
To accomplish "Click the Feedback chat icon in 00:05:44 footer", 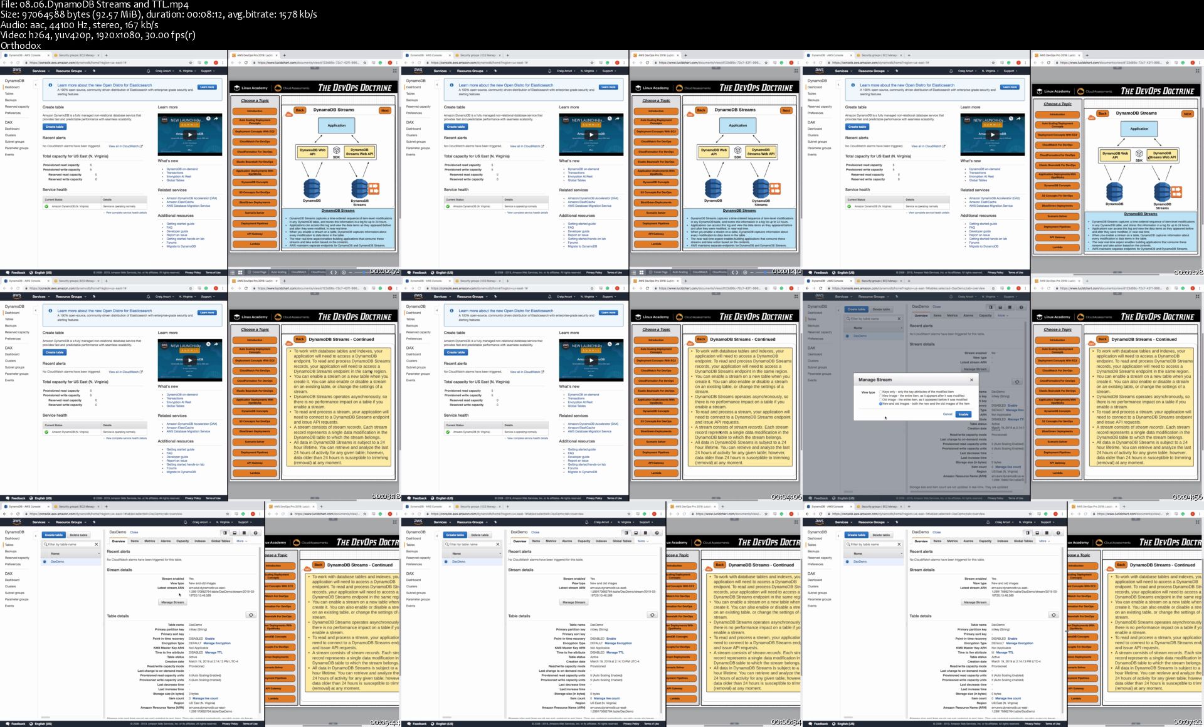I will (7, 724).
